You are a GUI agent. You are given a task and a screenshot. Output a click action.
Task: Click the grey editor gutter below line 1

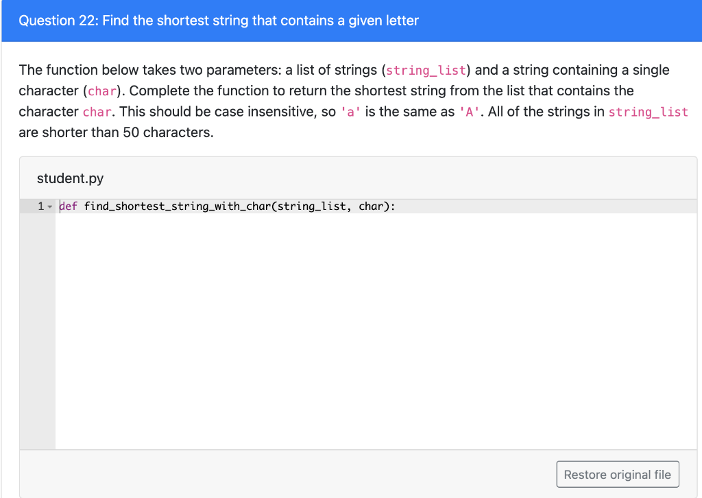tap(38, 331)
